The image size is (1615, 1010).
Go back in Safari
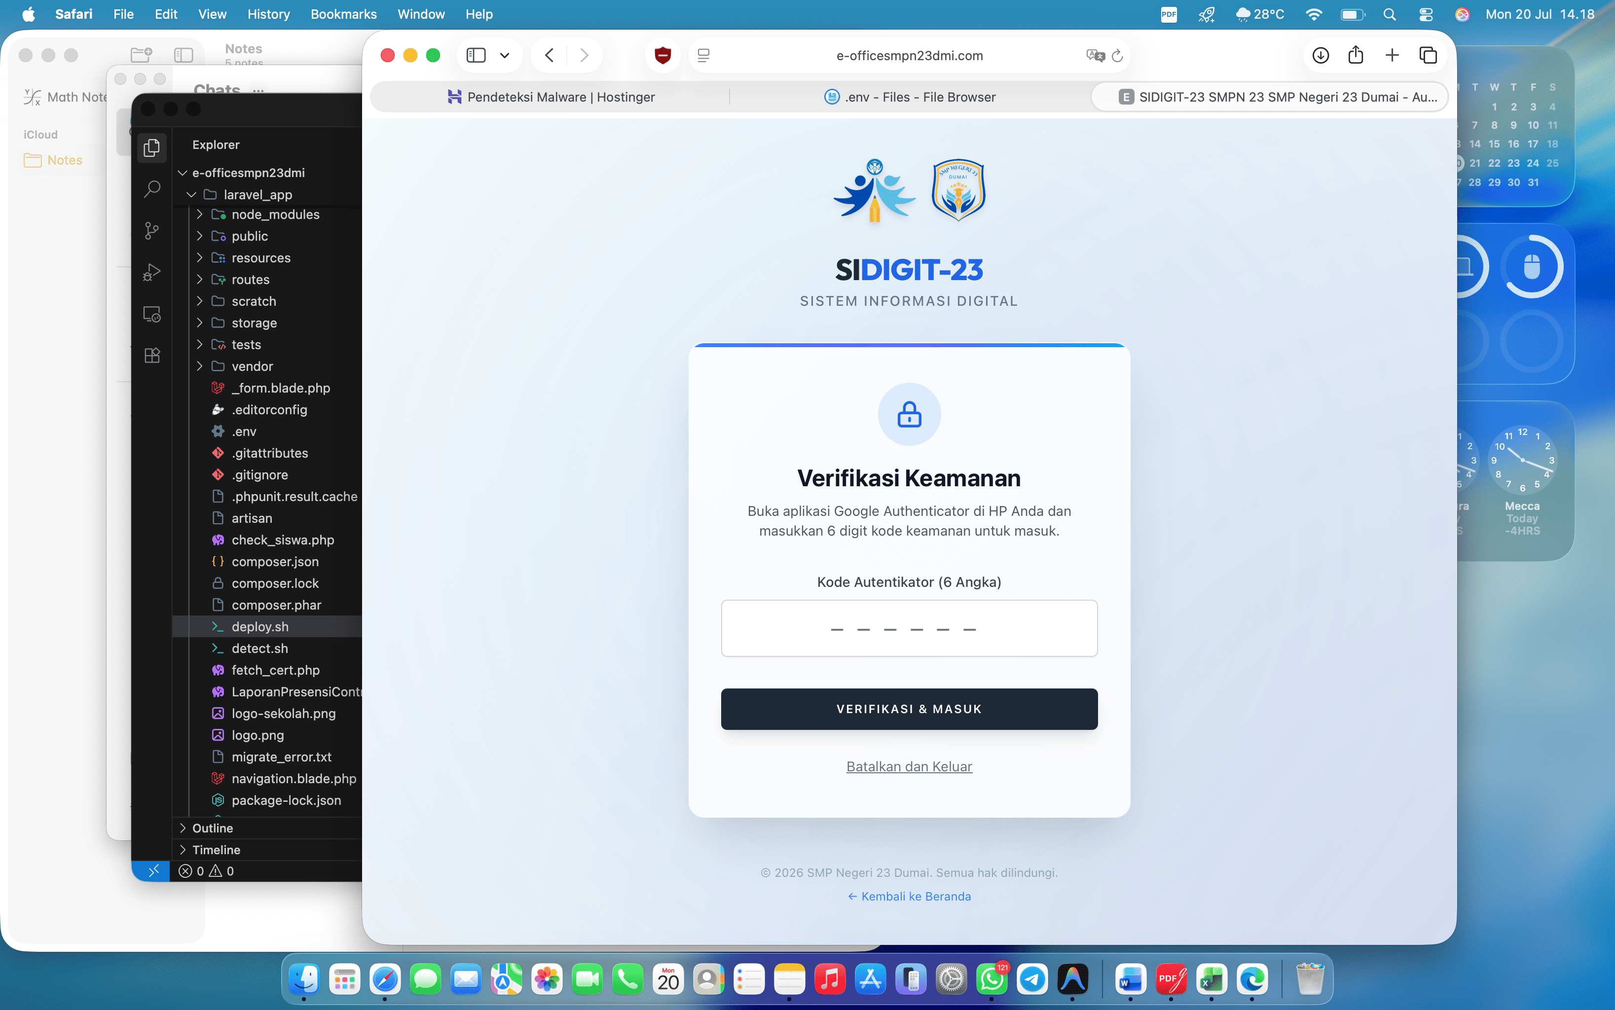[x=549, y=55]
